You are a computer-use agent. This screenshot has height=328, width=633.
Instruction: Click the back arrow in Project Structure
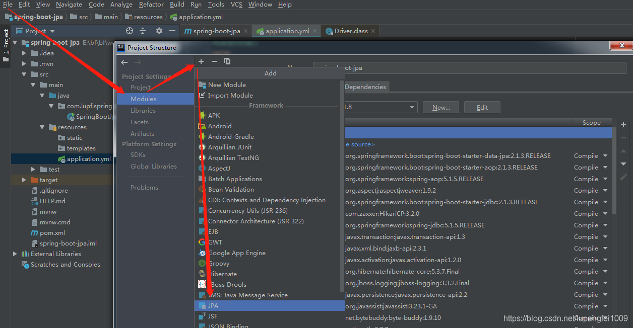tap(124, 62)
